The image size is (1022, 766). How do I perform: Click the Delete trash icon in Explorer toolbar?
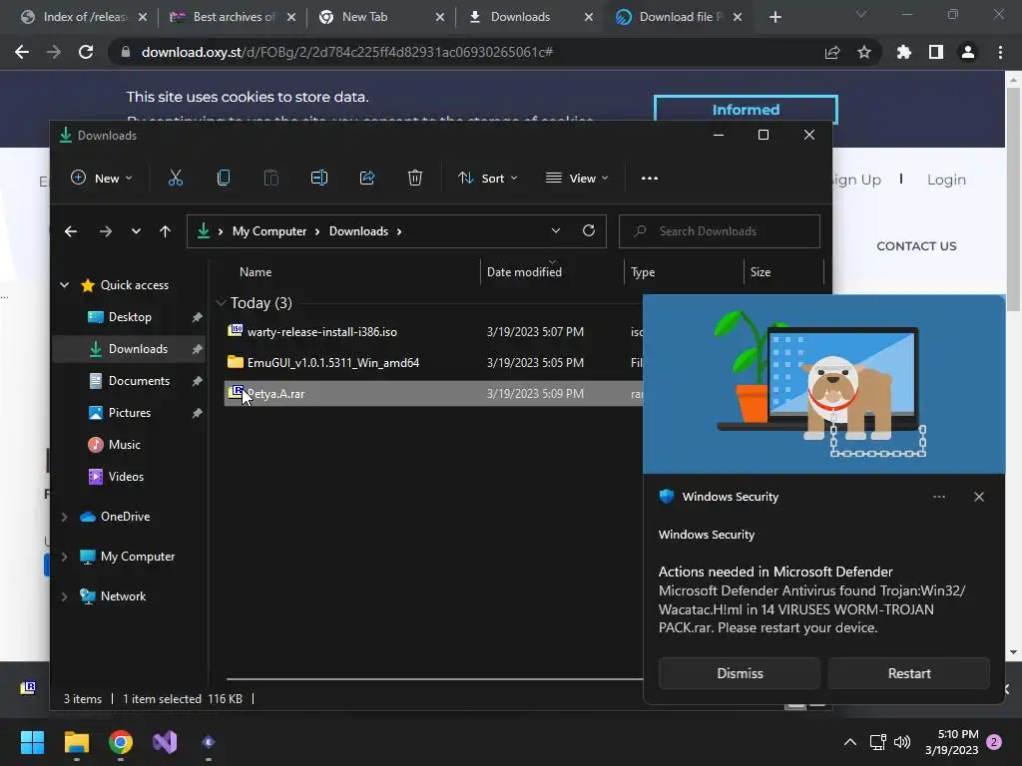[x=415, y=178]
